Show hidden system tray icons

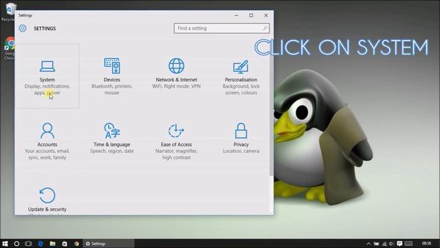coord(368,243)
